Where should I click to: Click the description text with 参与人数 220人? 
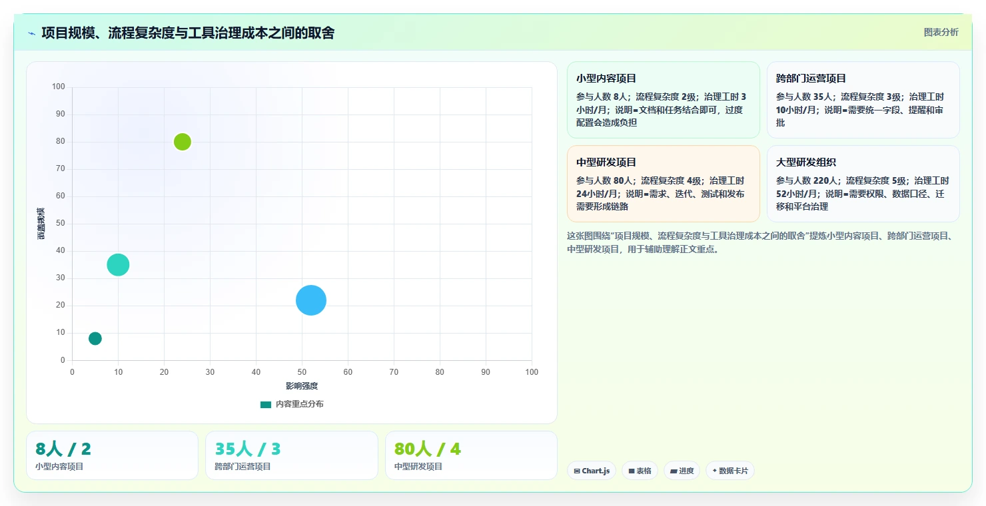tap(863, 194)
